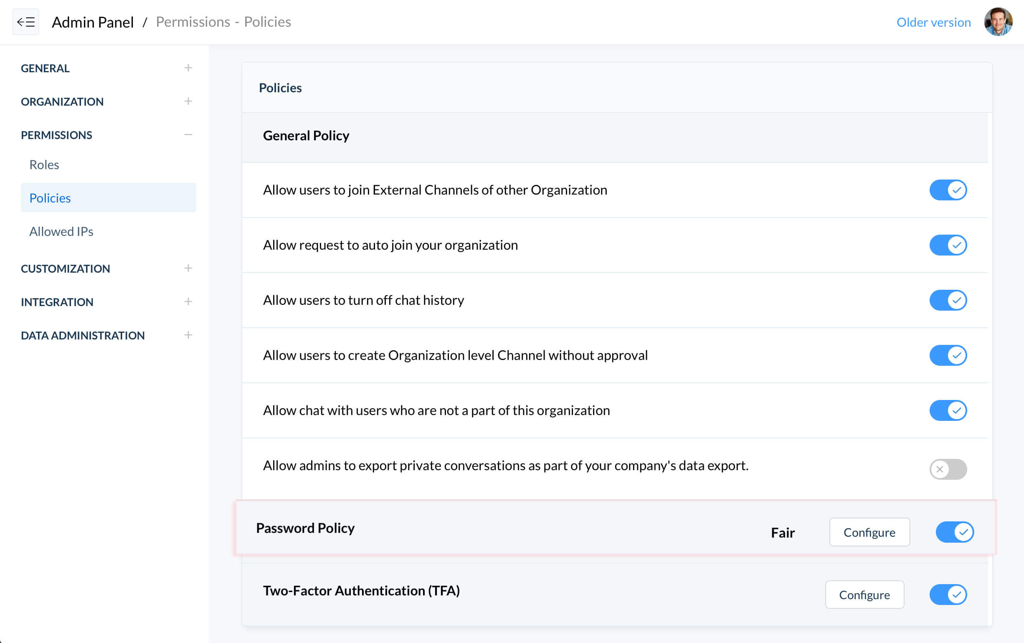This screenshot has height=643, width=1024.
Task: Collapse the PERMISSIONS section
Action: [x=188, y=134]
